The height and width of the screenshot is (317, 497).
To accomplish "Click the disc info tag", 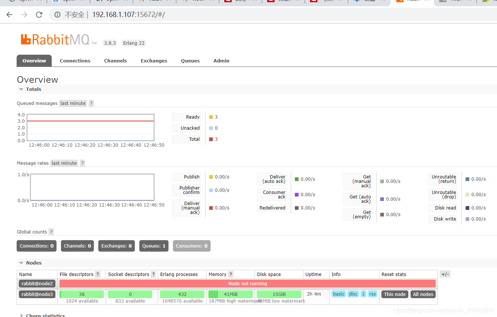I will click(353, 294).
